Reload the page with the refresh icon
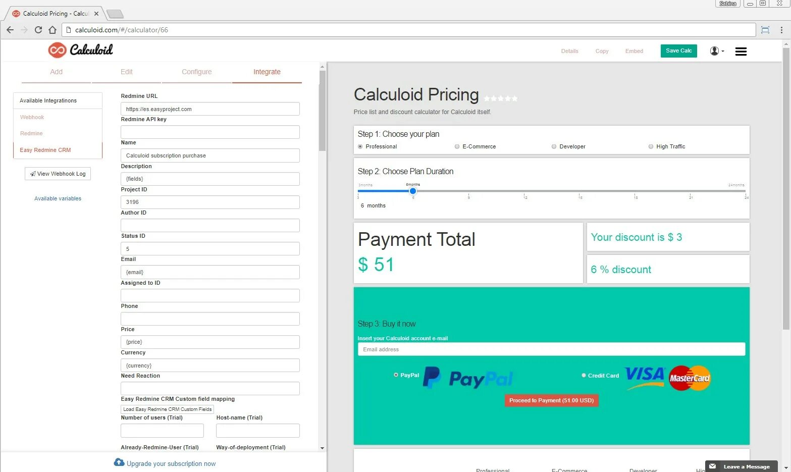This screenshot has width=791, height=472. click(x=38, y=30)
